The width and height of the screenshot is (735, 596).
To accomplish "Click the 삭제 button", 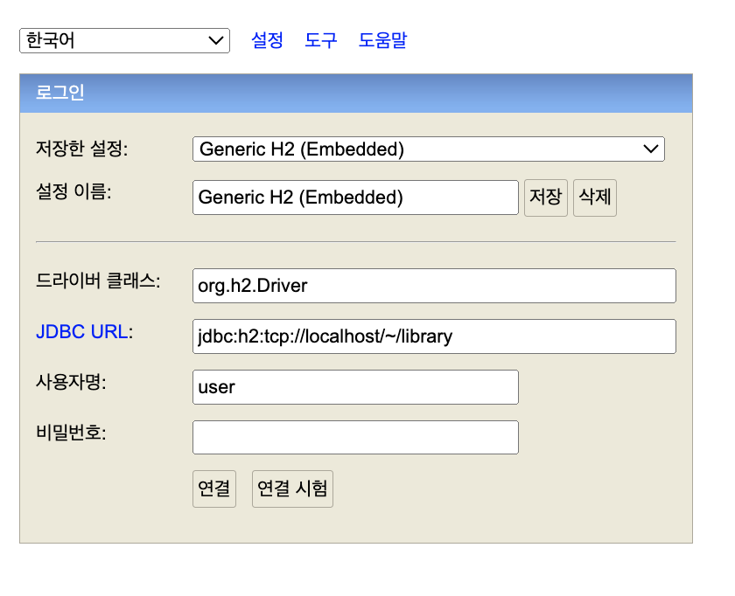I will click(595, 198).
